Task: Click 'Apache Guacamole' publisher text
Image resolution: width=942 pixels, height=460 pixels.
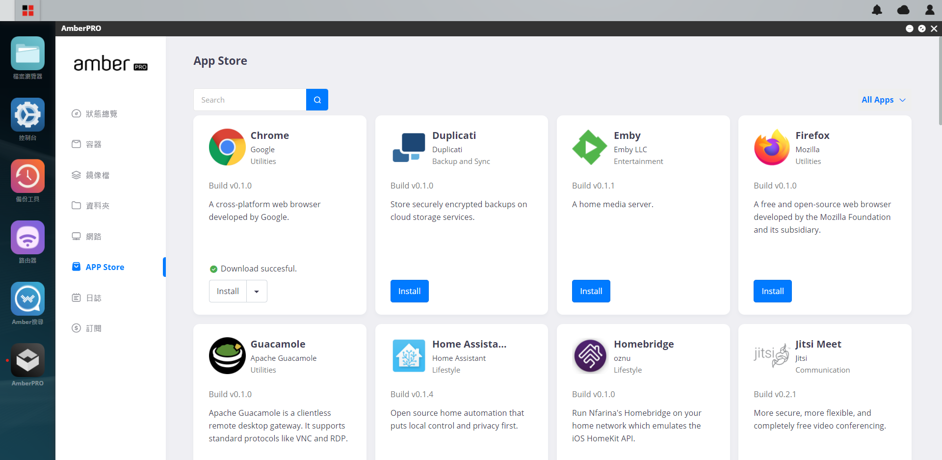Action: [x=284, y=358]
